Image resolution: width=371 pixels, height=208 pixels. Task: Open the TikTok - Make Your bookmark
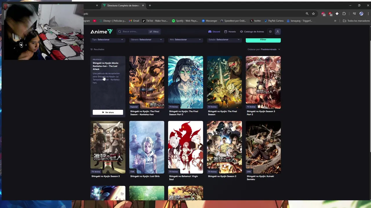155,21
